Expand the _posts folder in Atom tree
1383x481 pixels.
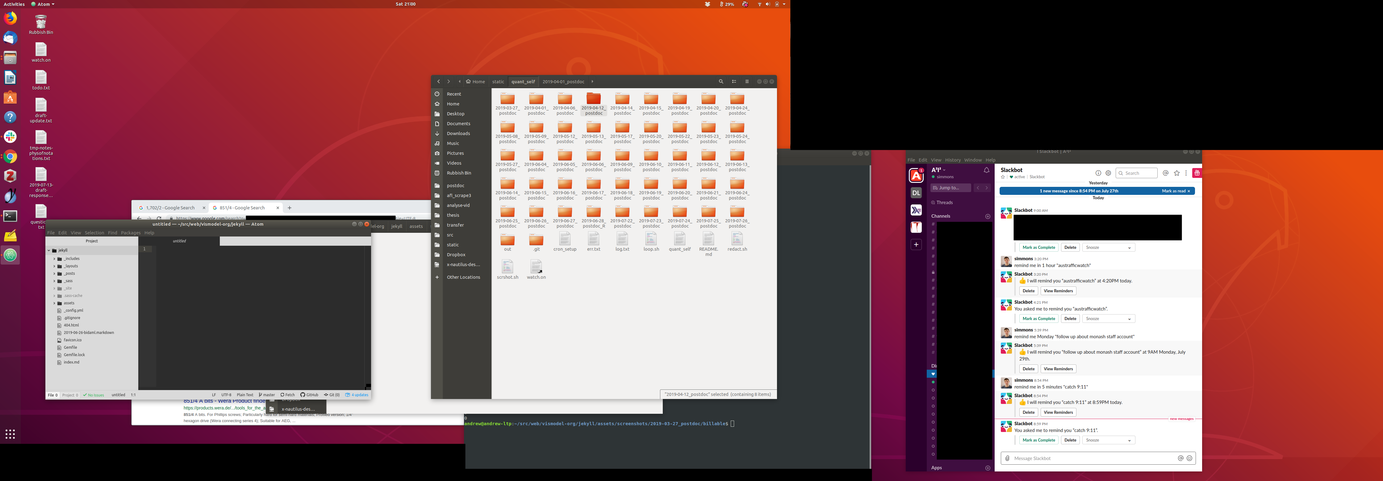pyautogui.click(x=54, y=273)
